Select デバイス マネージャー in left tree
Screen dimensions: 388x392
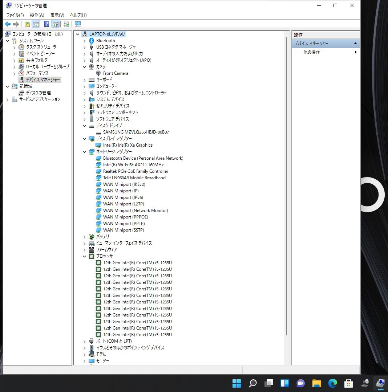43,80
